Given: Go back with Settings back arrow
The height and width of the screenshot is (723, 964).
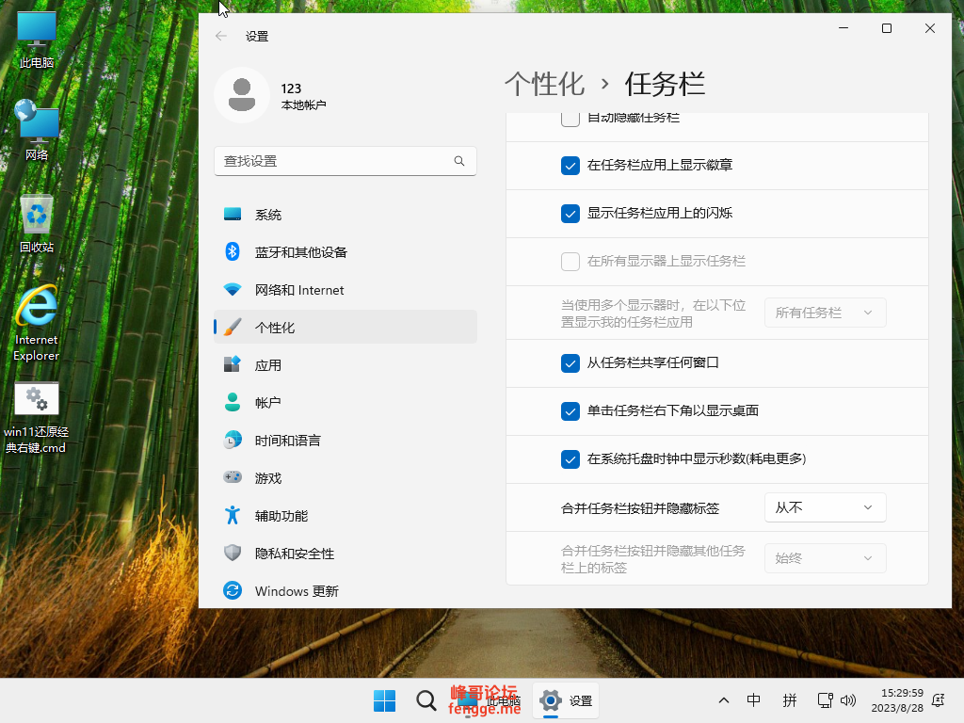Looking at the screenshot, I should (221, 37).
